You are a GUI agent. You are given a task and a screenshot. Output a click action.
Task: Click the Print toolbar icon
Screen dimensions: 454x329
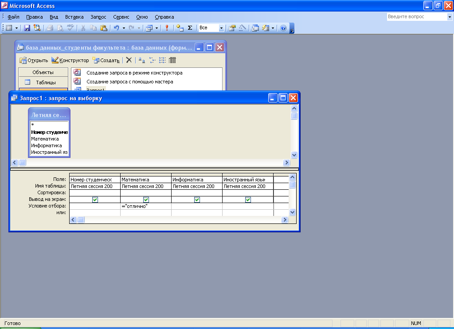pos(50,28)
